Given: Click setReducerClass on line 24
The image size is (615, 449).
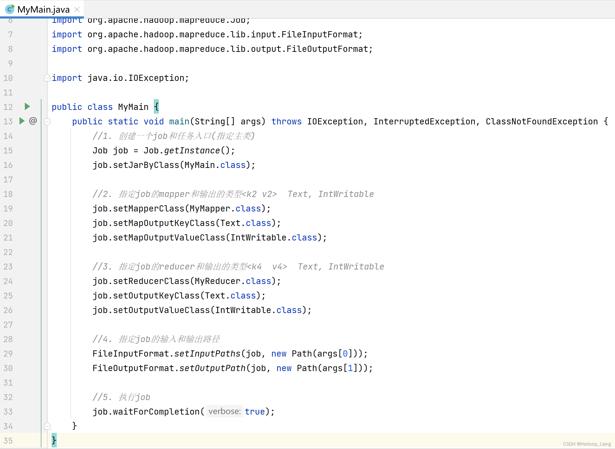Looking at the screenshot, I should [151, 281].
